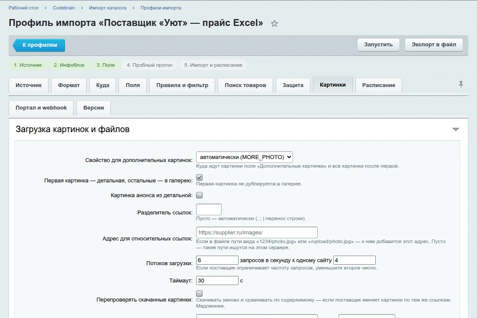477x318 pixels.
Task: Open «Портал и webhook» tab
Action: (41, 108)
